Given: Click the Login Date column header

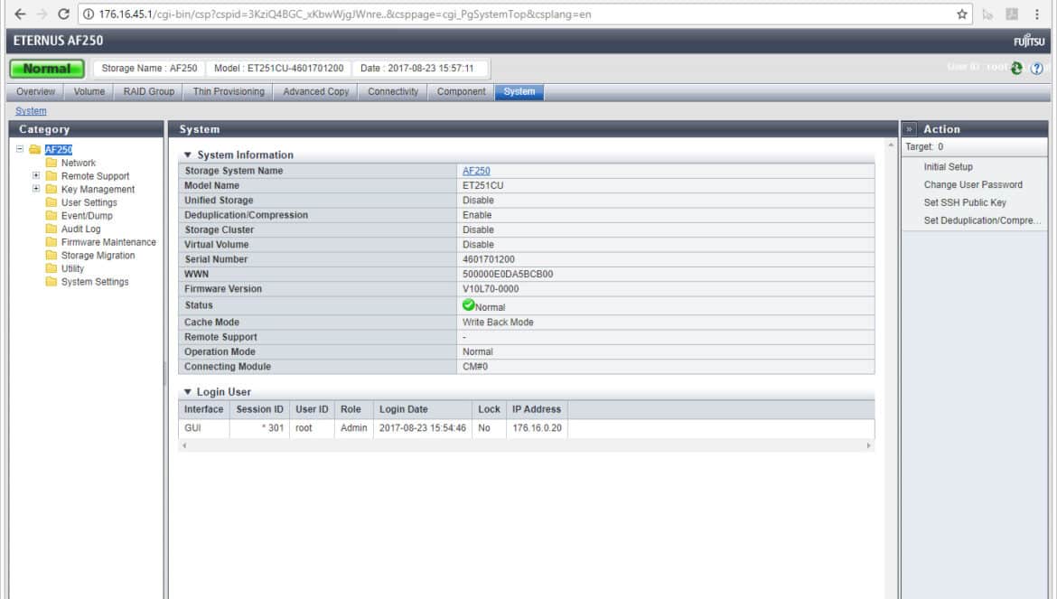Looking at the screenshot, I should coord(423,409).
